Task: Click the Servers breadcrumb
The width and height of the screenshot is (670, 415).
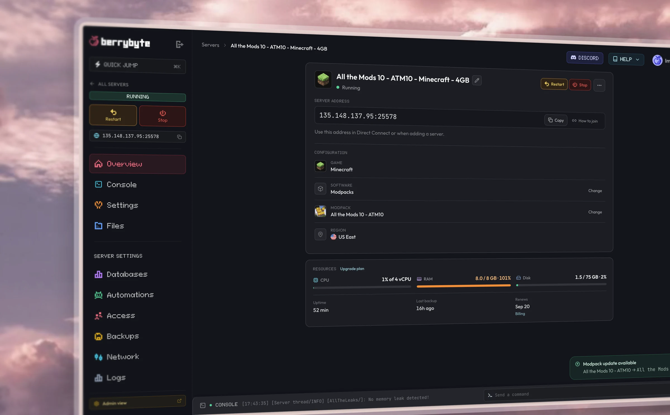Action: pos(210,45)
